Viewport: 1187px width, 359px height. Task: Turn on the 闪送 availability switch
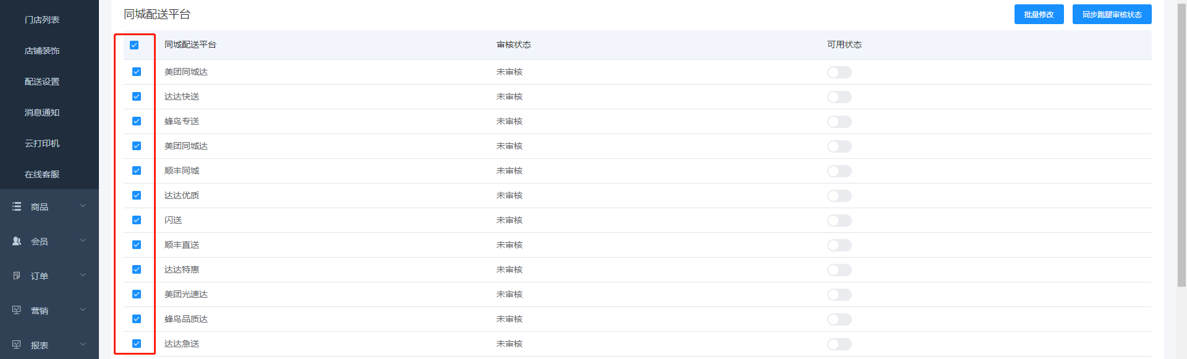(x=839, y=221)
